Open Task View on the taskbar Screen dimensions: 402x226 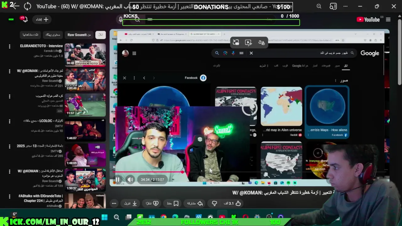[128, 218]
